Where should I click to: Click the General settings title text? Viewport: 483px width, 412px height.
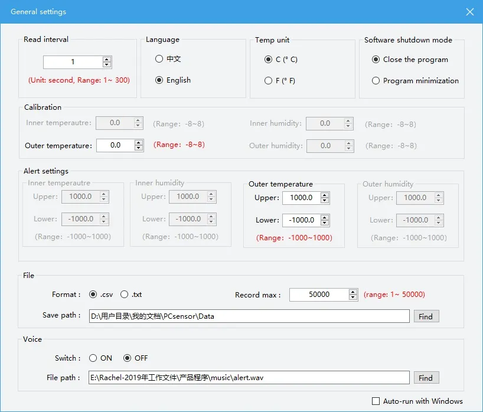tap(38, 12)
